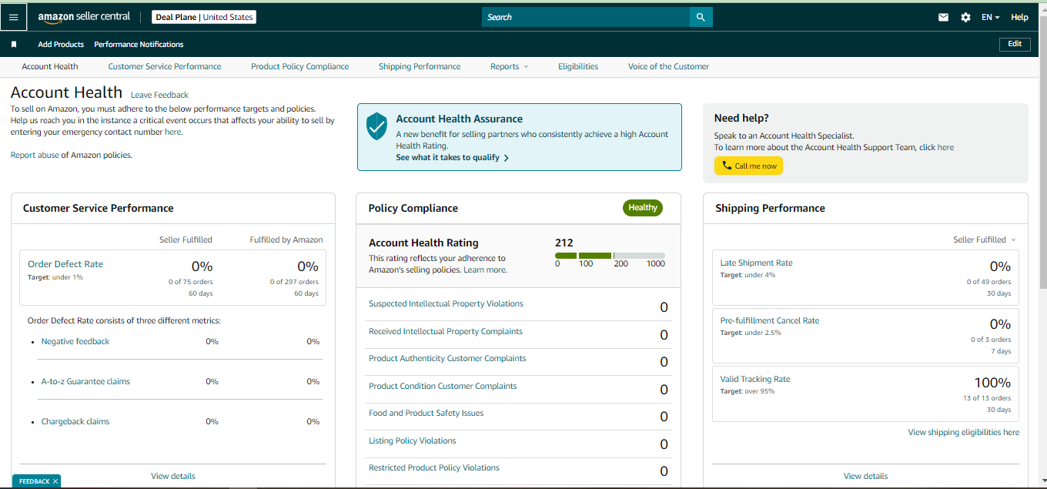Click the '0 of 75 orders' text
The image size is (1047, 489).
[190, 282]
